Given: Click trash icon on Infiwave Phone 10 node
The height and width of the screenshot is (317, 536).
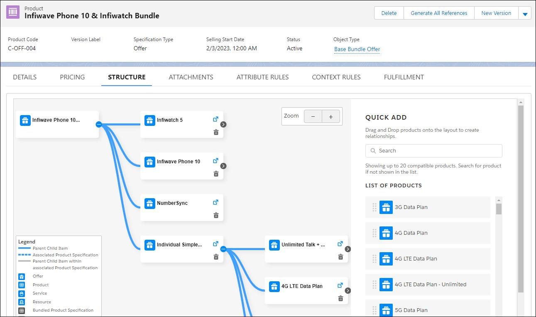Looking at the screenshot, I should click(x=216, y=174).
